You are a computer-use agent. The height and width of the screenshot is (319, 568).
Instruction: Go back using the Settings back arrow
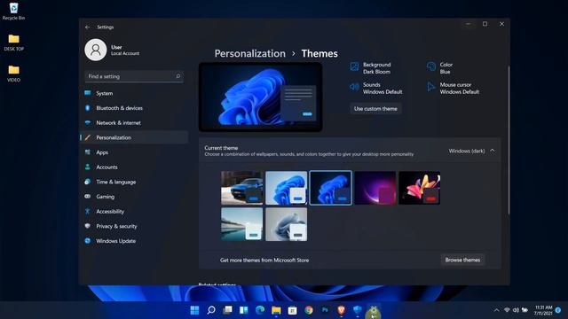point(87,27)
